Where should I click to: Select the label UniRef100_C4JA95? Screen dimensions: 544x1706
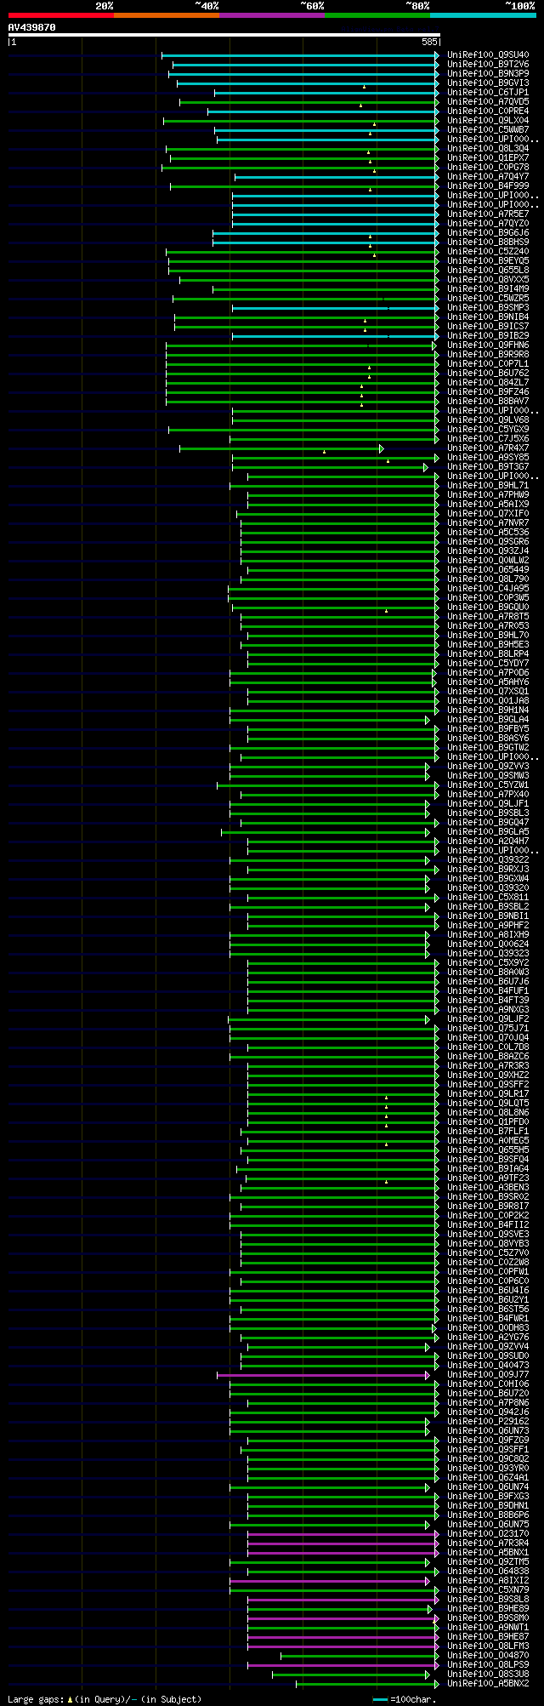click(488, 588)
